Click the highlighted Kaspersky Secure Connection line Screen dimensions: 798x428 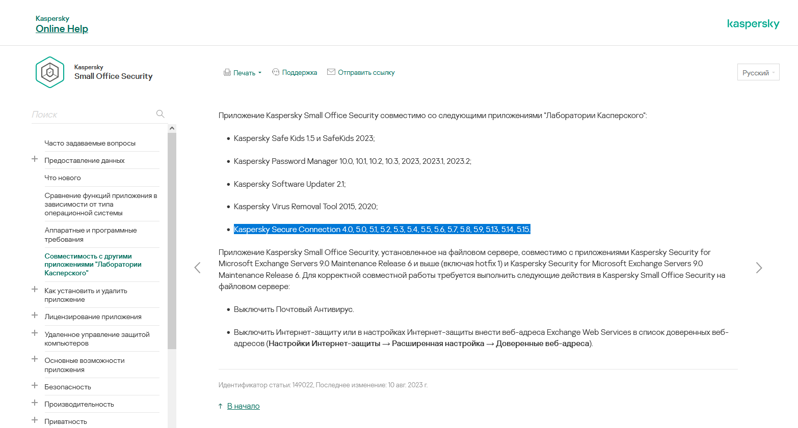click(382, 230)
